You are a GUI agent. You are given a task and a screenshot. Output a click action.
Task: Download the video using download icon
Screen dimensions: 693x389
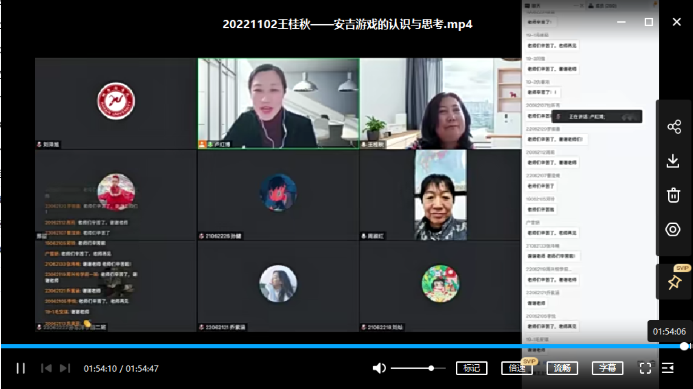[x=673, y=161]
